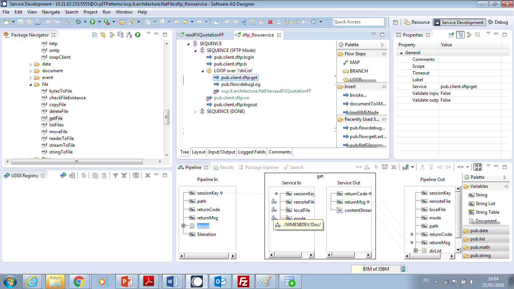This screenshot has width=514, height=289.
Task: Collapse the LOOP over '/dirList' step
Action: pos(203,71)
